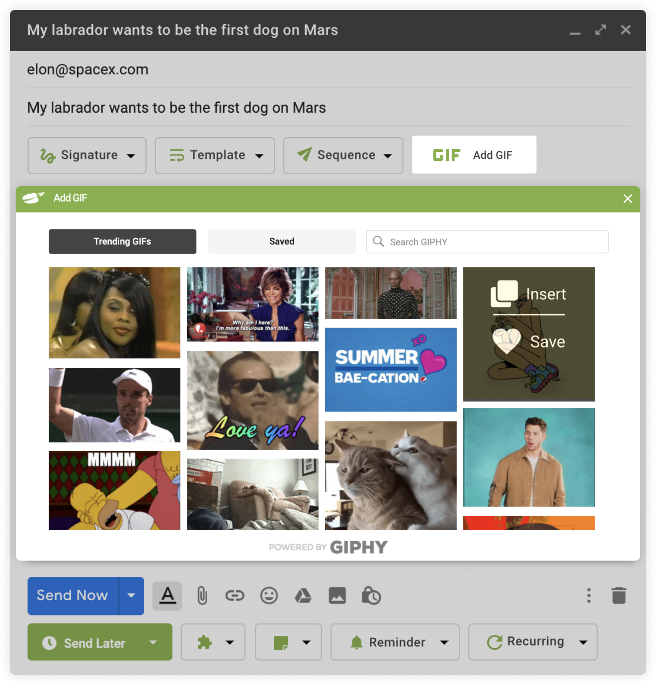Expand the Template dropdown
Screen dimensions: 656x685
215,155
